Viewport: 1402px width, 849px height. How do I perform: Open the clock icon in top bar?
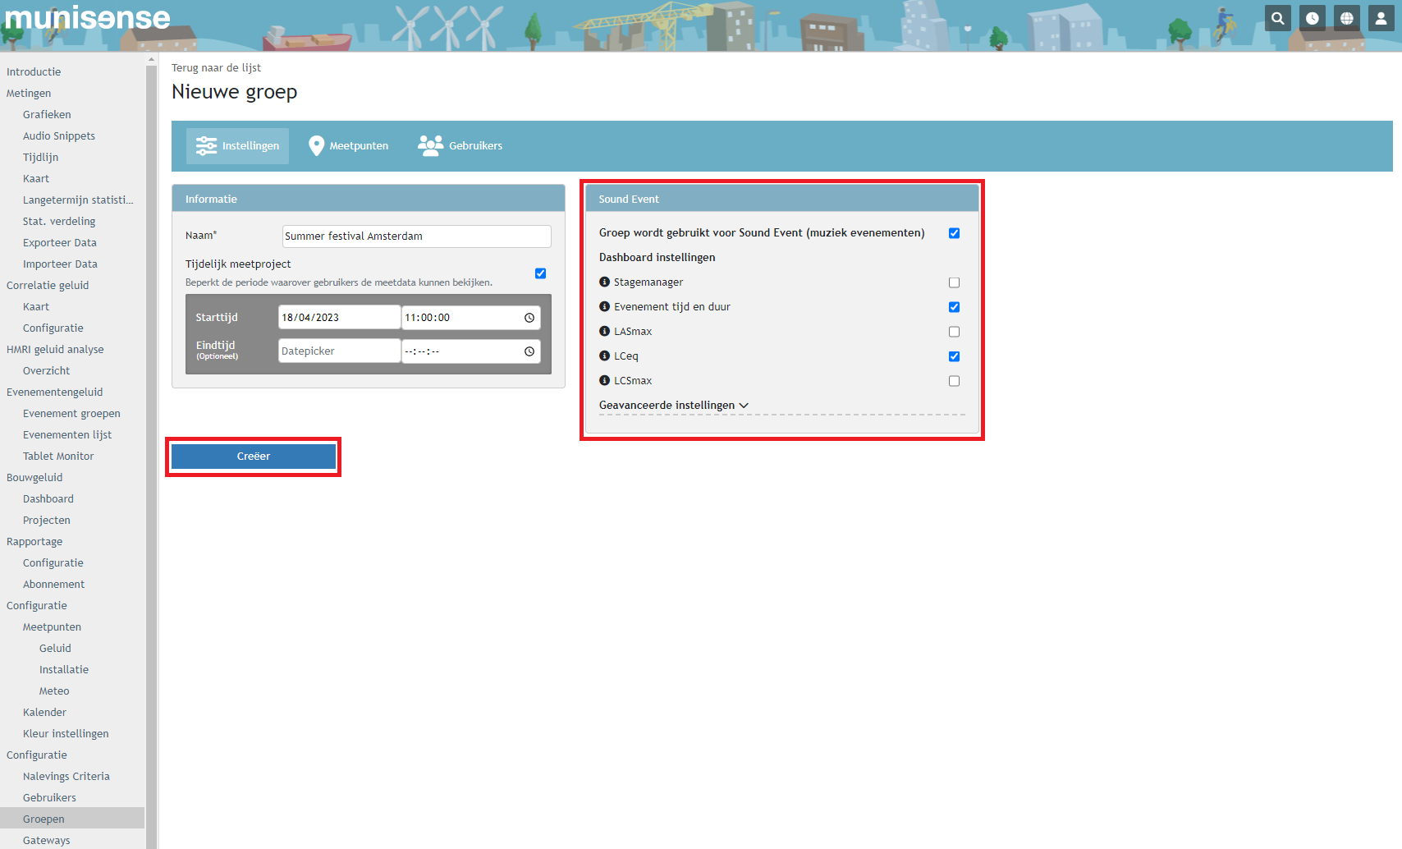(1313, 18)
